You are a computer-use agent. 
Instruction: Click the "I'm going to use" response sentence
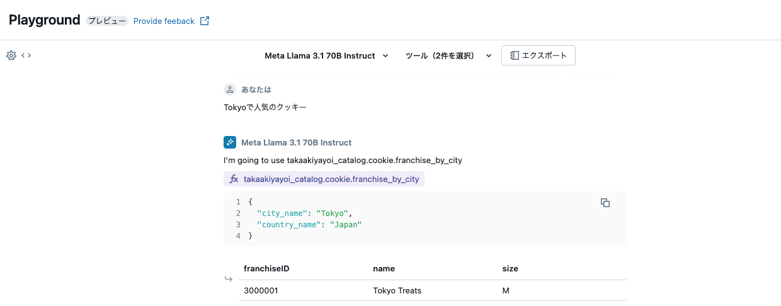[x=343, y=160]
